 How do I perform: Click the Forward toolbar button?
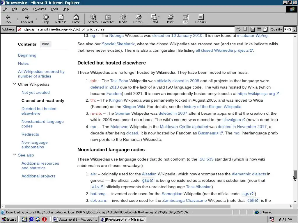(27, 19)
